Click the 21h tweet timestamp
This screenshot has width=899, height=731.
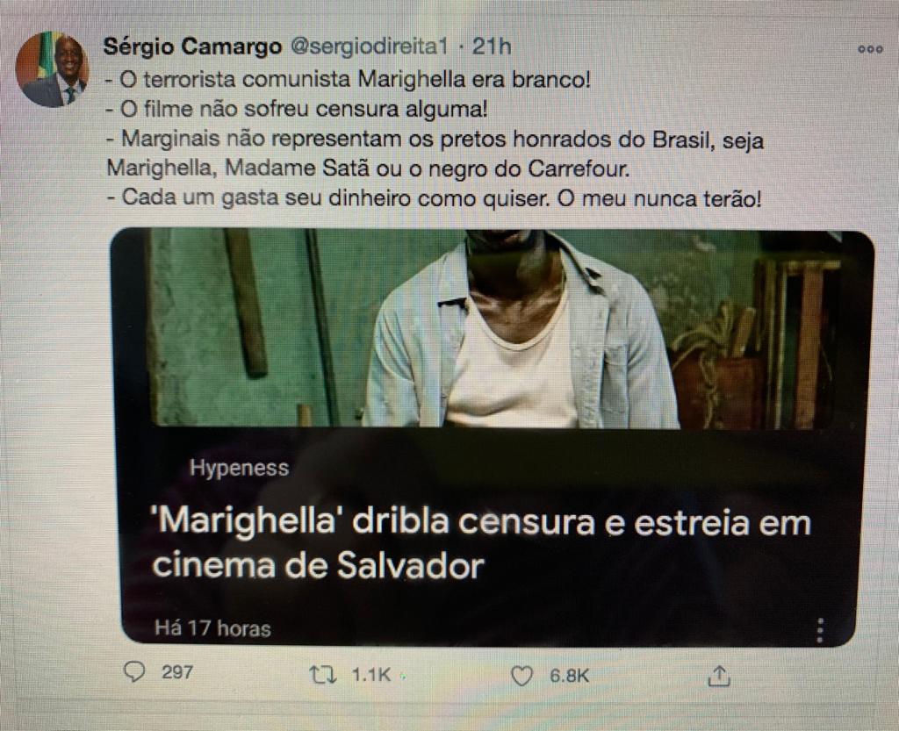tap(492, 47)
